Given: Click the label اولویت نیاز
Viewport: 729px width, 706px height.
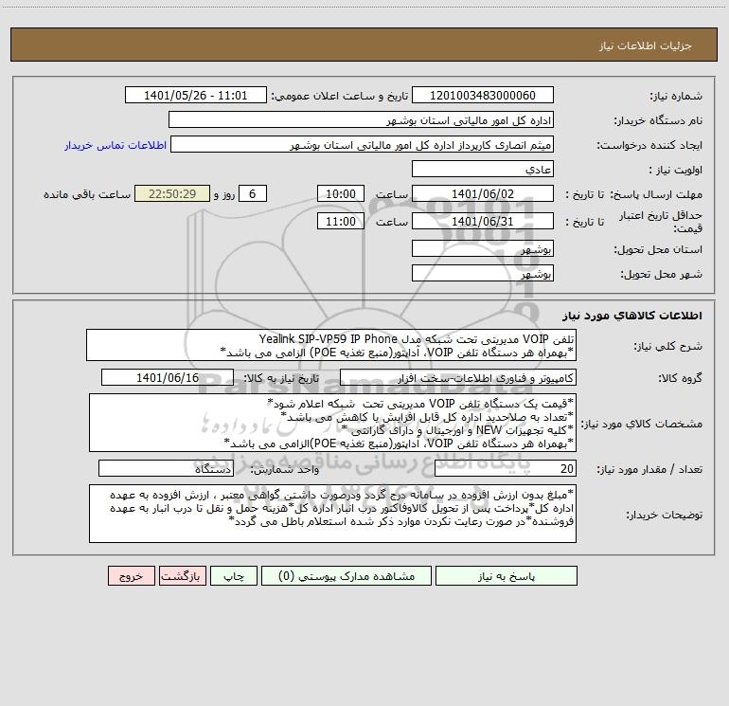Looking at the screenshot, I should (x=676, y=170).
